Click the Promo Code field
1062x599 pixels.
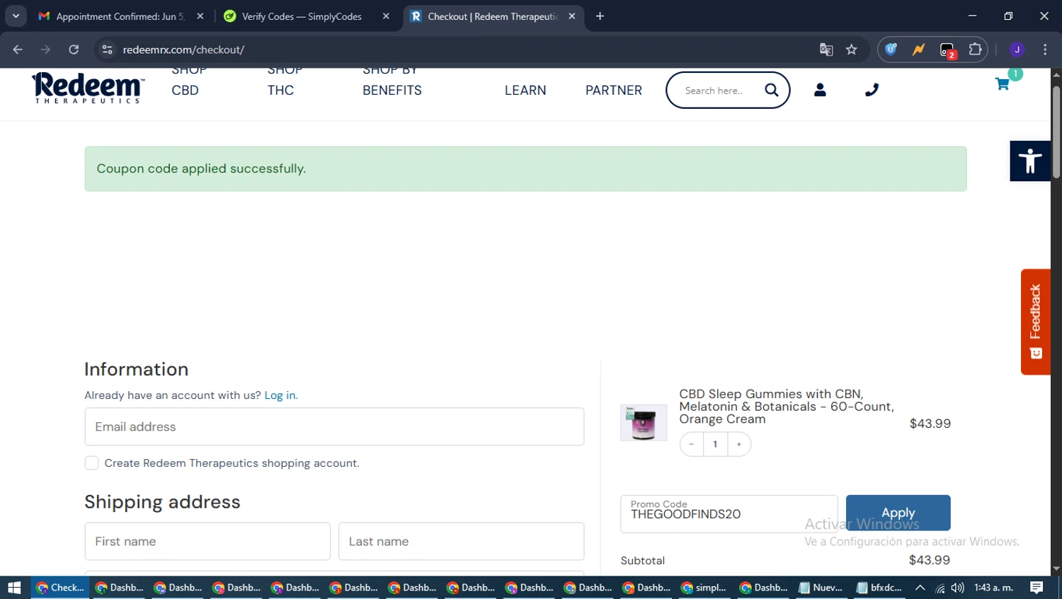(729, 514)
